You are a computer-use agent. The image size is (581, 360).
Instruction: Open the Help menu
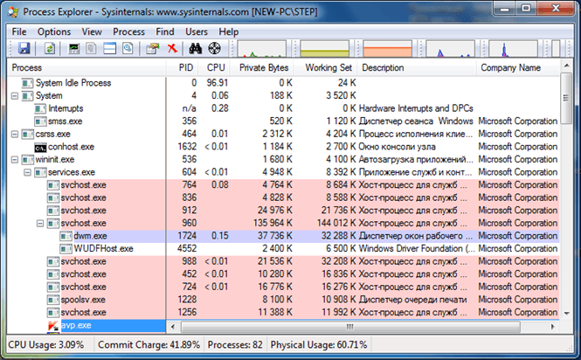[x=228, y=31]
